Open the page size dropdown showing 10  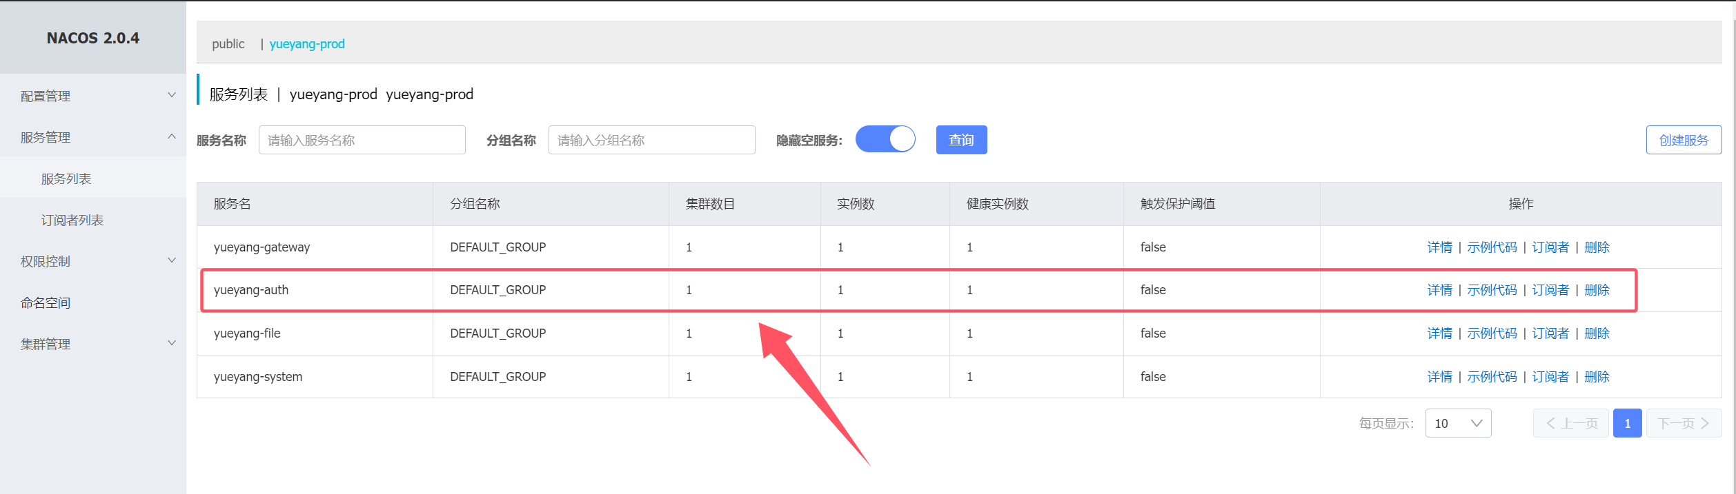coord(1457,423)
